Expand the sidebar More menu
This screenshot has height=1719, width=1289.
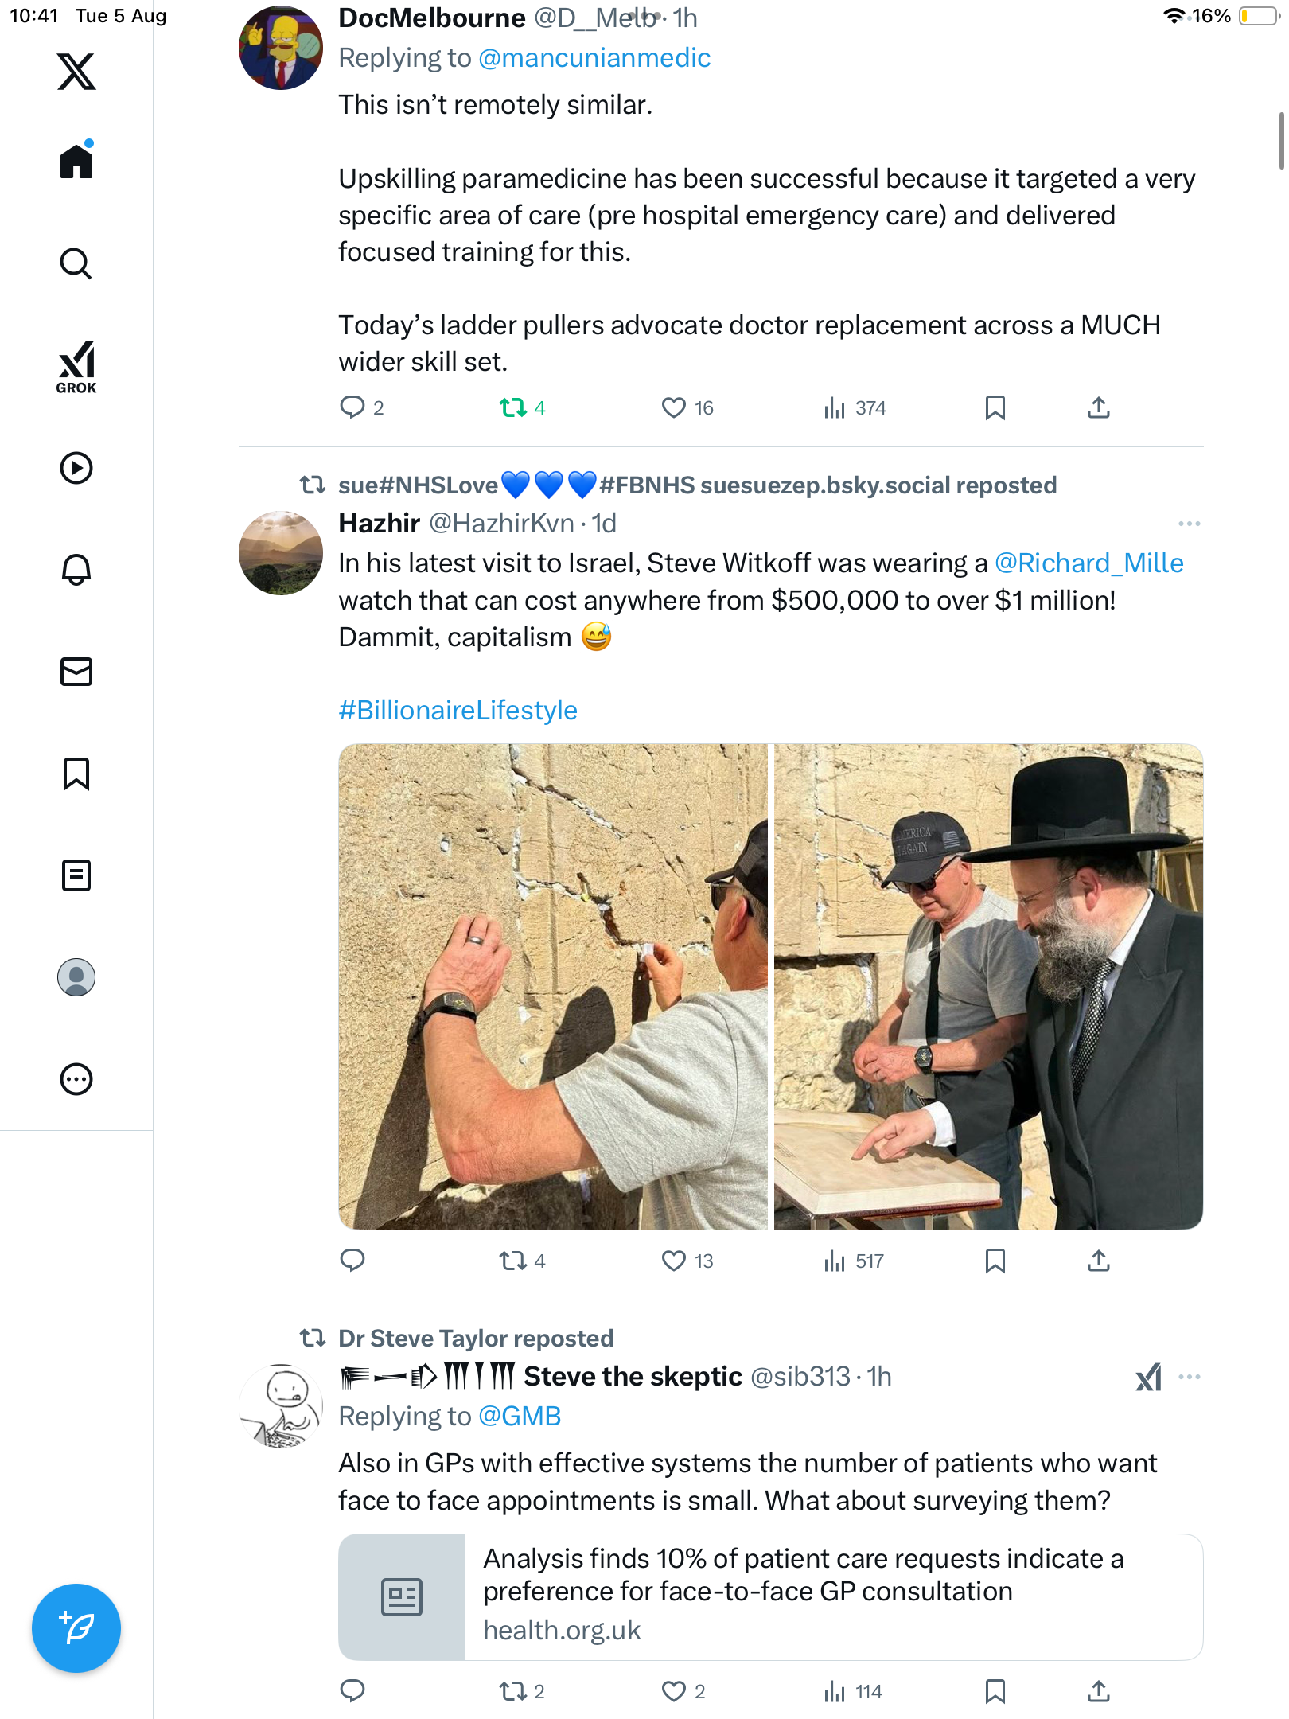(x=76, y=1079)
